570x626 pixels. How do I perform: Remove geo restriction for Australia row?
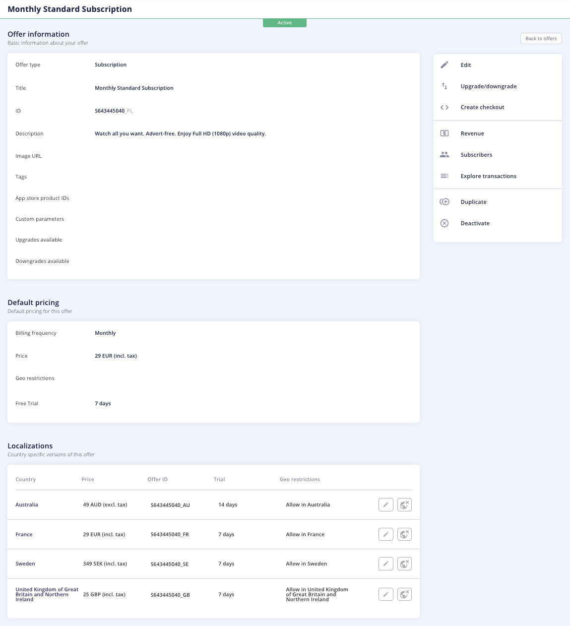coord(405,505)
